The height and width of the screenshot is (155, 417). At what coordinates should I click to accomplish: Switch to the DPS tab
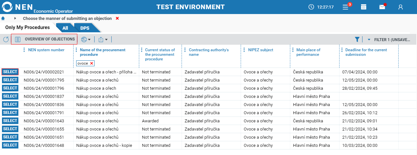(x=85, y=28)
